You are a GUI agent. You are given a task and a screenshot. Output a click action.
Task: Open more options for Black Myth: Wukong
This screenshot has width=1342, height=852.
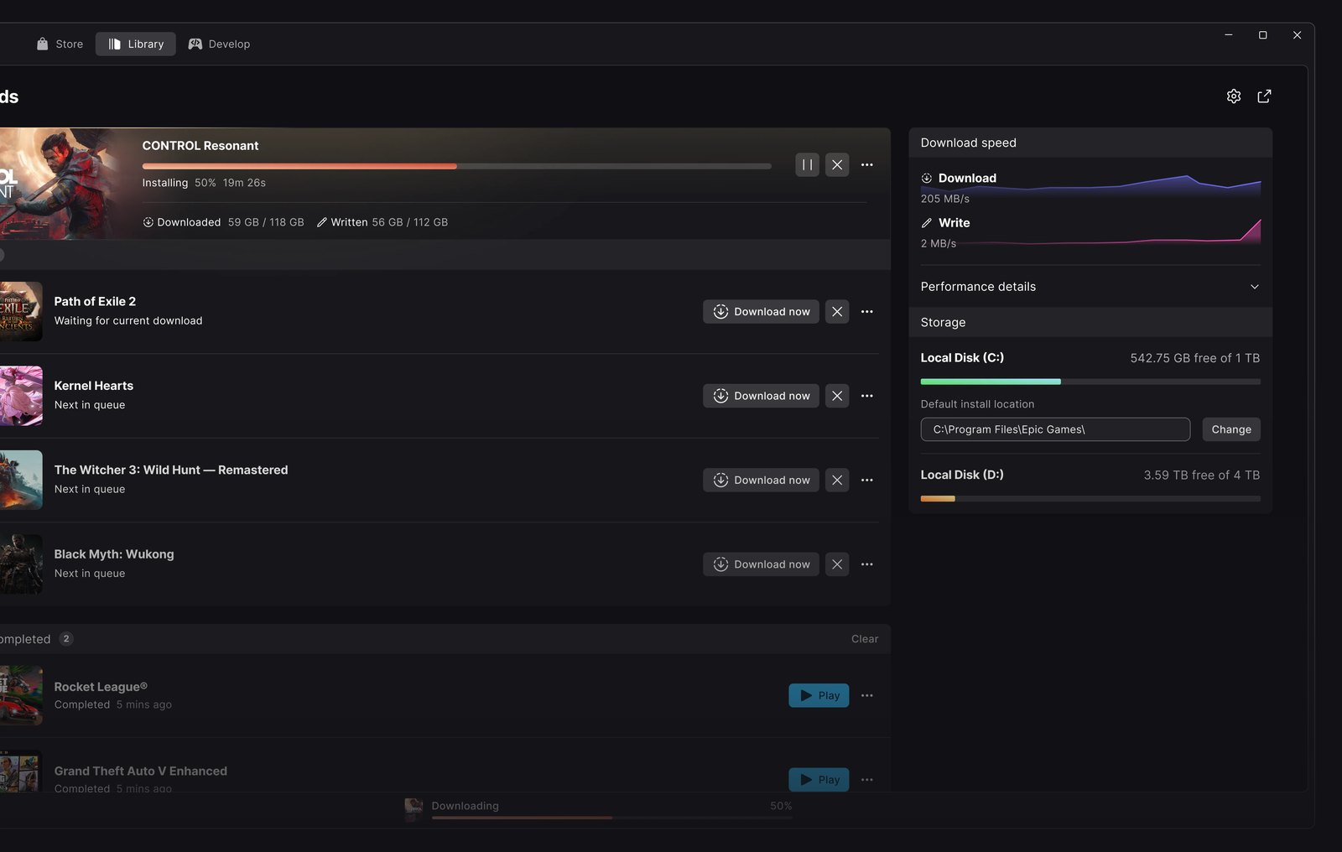pyautogui.click(x=867, y=564)
